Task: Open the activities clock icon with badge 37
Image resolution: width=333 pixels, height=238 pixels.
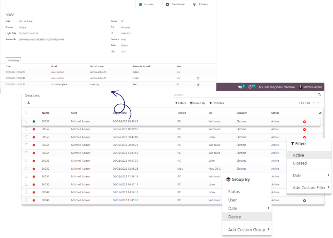Action: point(250,87)
